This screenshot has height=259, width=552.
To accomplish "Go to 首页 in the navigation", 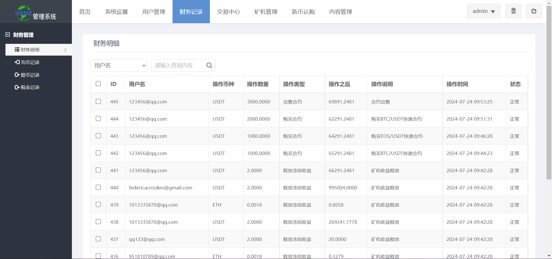I will tap(85, 12).
